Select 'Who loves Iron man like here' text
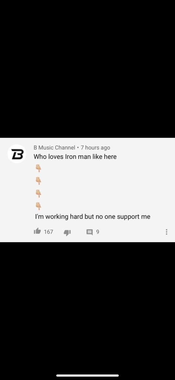 75,157
